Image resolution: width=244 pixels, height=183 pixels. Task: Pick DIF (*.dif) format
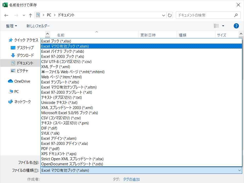pos(141,128)
